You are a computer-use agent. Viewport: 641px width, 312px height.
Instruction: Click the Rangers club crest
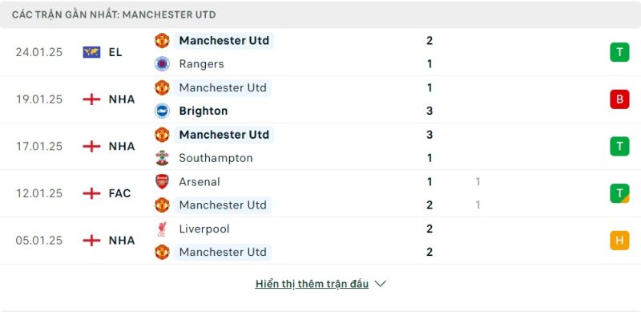coord(163,64)
